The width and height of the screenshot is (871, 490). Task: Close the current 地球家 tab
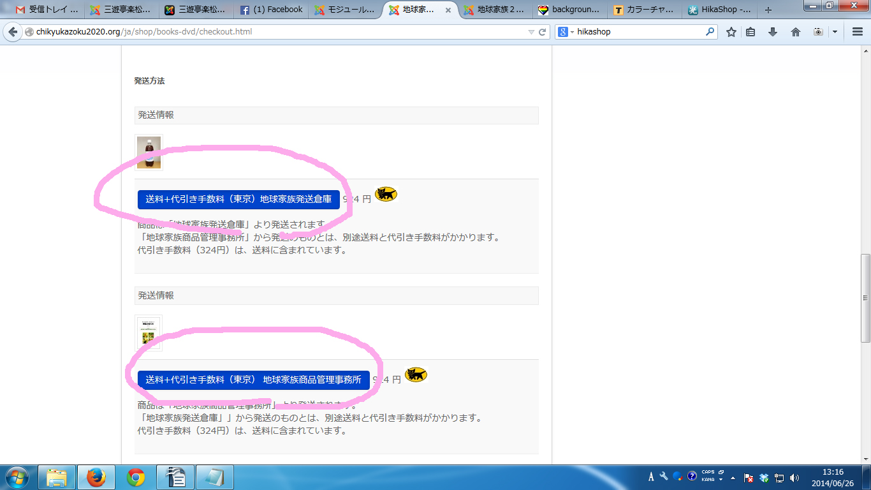(448, 10)
